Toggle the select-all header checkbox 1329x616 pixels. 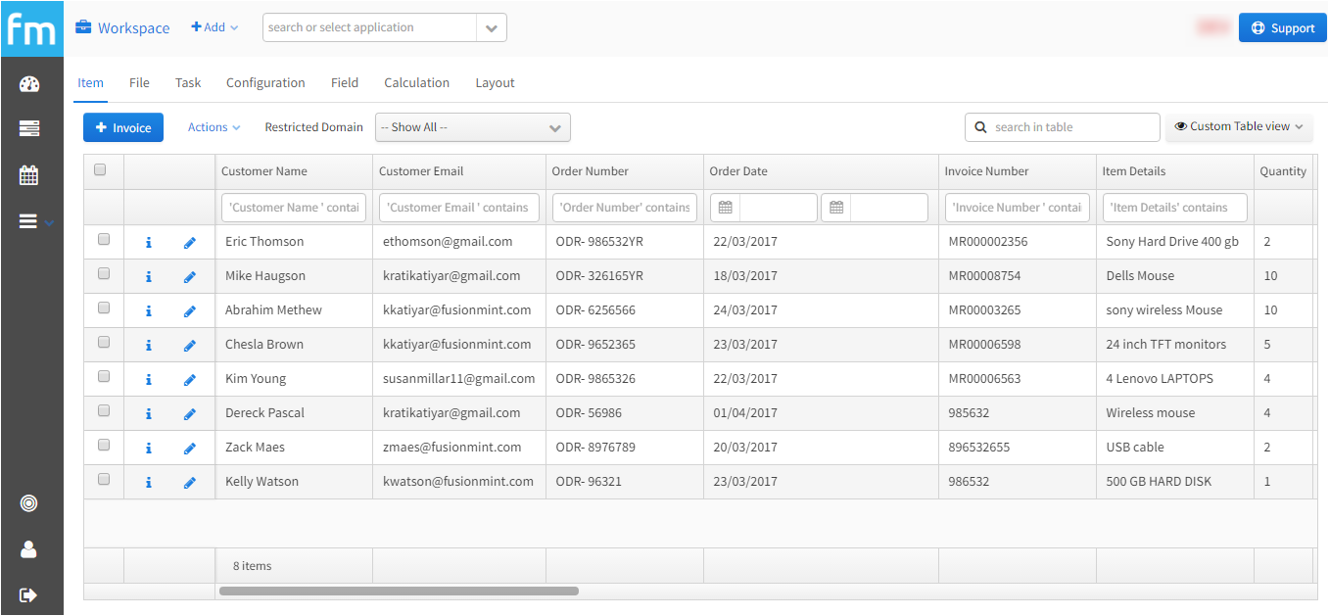(100, 170)
